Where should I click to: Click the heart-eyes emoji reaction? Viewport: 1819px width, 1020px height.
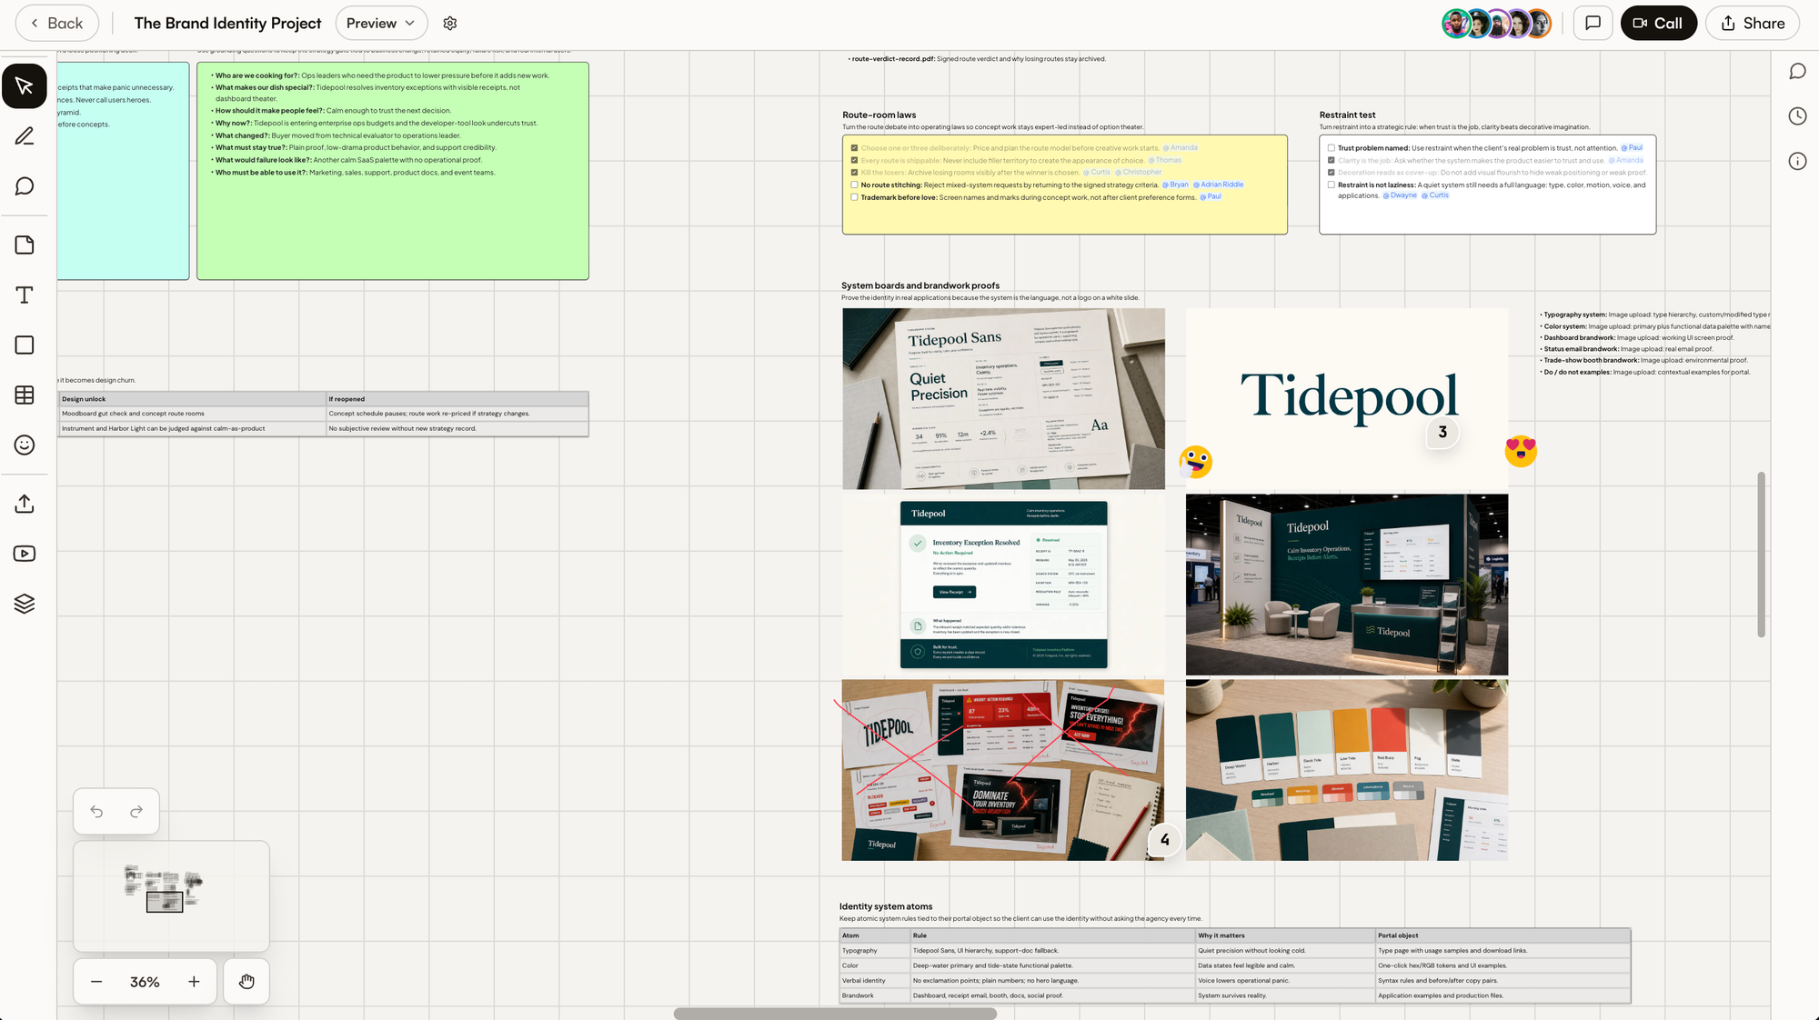click(x=1521, y=451)
